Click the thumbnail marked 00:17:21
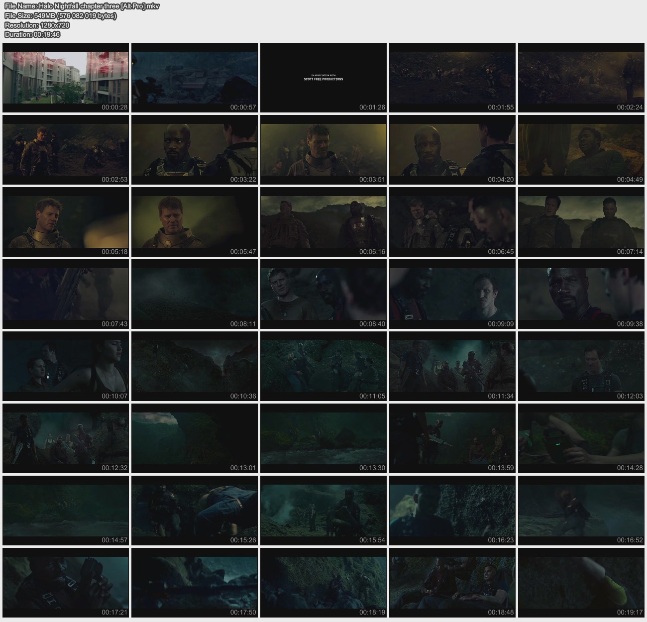 [66, 582]
